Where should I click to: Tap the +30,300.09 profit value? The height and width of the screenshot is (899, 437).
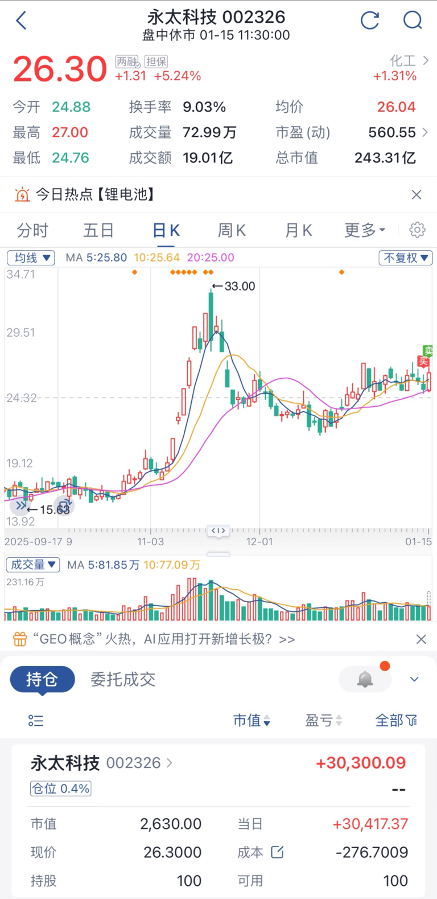(361, 763)
